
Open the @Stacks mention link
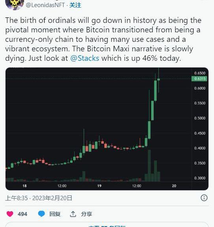tap(85, 58)
